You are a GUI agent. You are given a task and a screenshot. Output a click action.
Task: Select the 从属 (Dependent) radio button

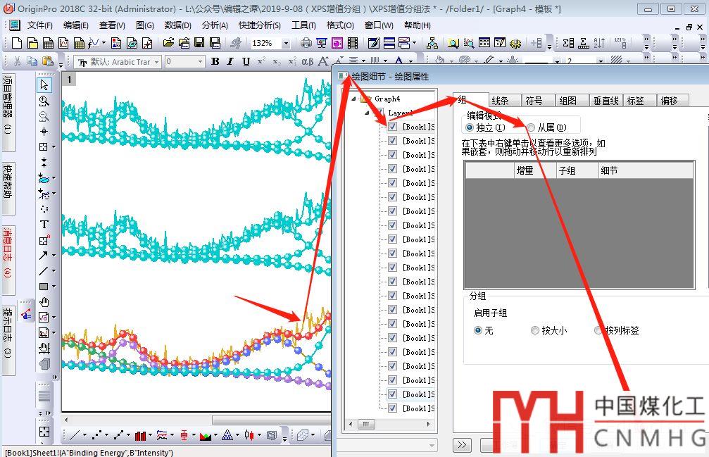click(x=531, y=127)
